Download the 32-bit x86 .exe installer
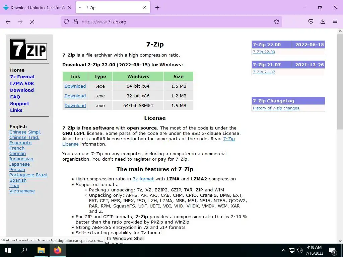 75,96
